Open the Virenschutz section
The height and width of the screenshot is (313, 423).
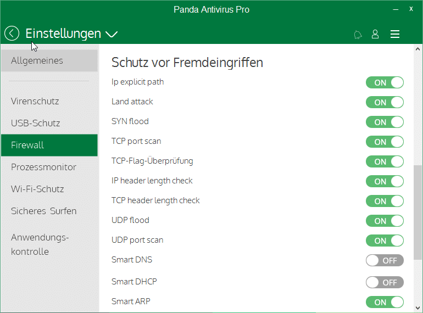(x=35, y=101)
